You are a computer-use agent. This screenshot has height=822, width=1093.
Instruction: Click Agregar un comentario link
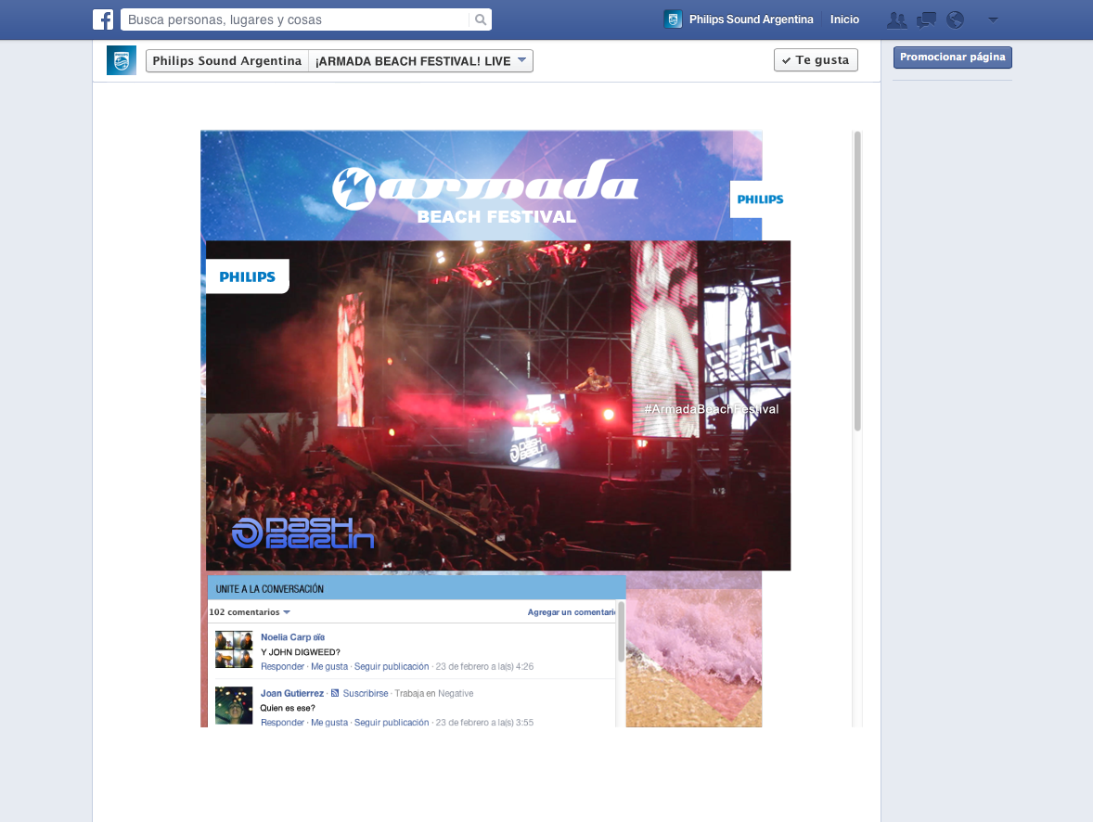(571, 612)
